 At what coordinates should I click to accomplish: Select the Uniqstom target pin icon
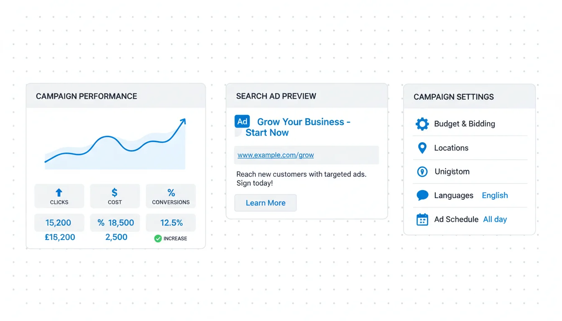pyautogui.click(x=422, y=171)
